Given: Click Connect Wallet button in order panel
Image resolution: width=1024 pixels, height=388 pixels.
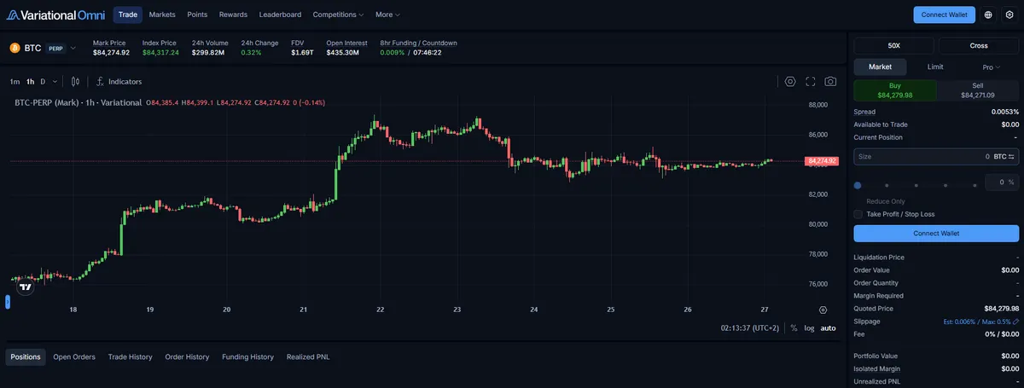Looking at the screenshot, I should [936, 234].
